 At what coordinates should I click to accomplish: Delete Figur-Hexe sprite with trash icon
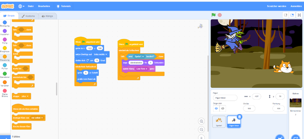click(240, 116)
